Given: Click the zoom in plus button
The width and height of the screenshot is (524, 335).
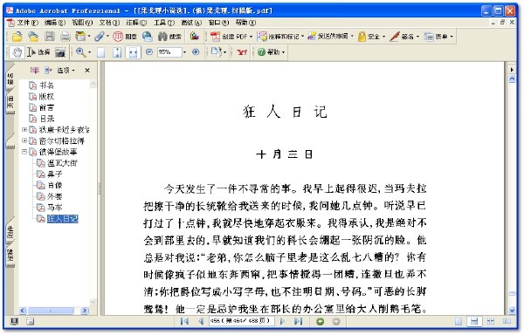Looking at the screenshot, I should tap(196, 52).
